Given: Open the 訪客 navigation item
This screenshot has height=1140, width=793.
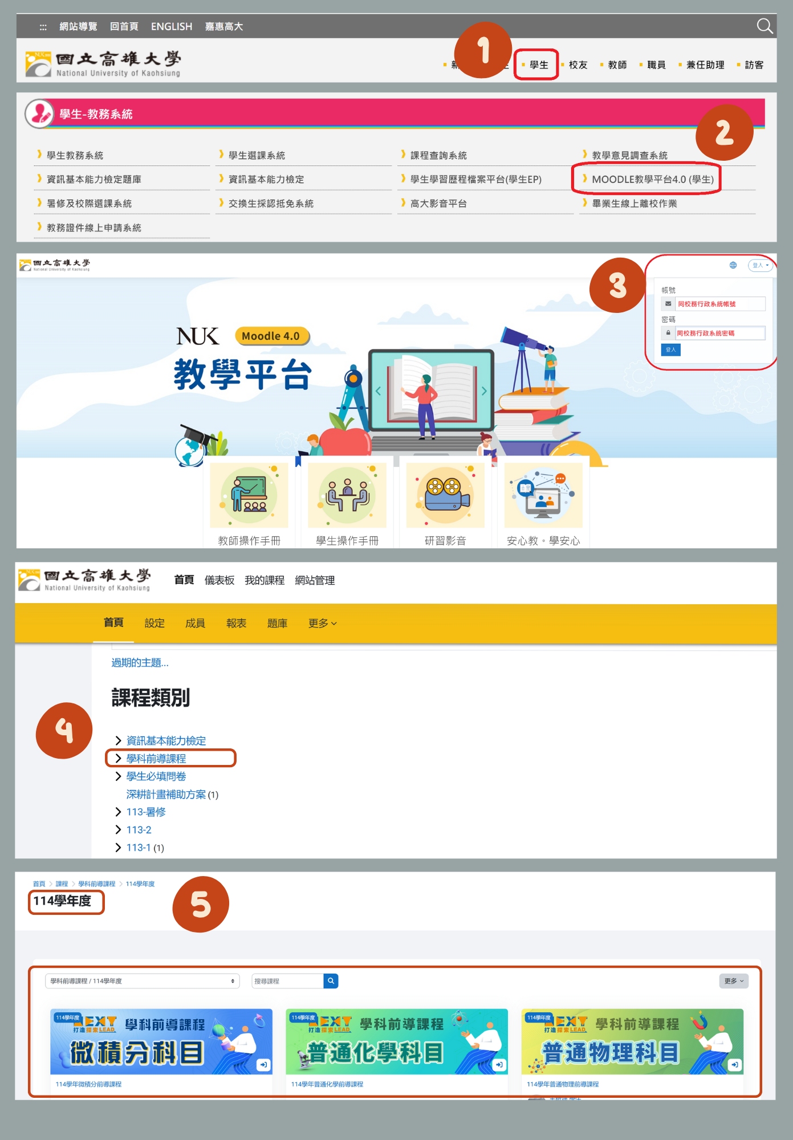Looking at the screenshot, I should coord(754,65).
